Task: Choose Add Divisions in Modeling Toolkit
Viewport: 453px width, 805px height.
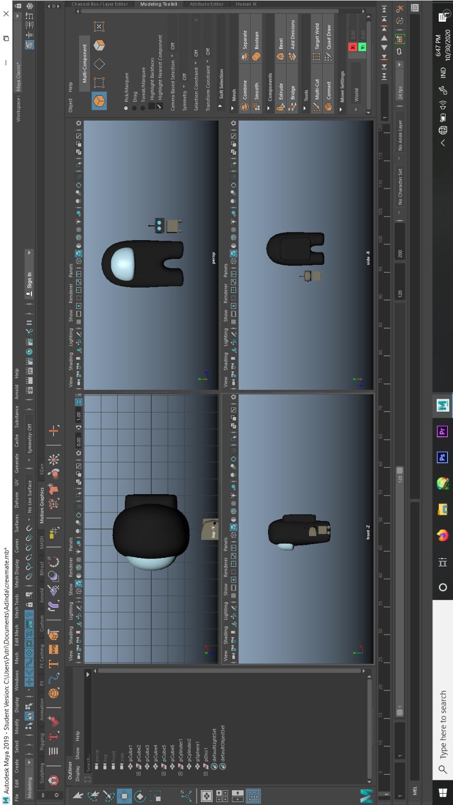Action: (x=292, y=57)
